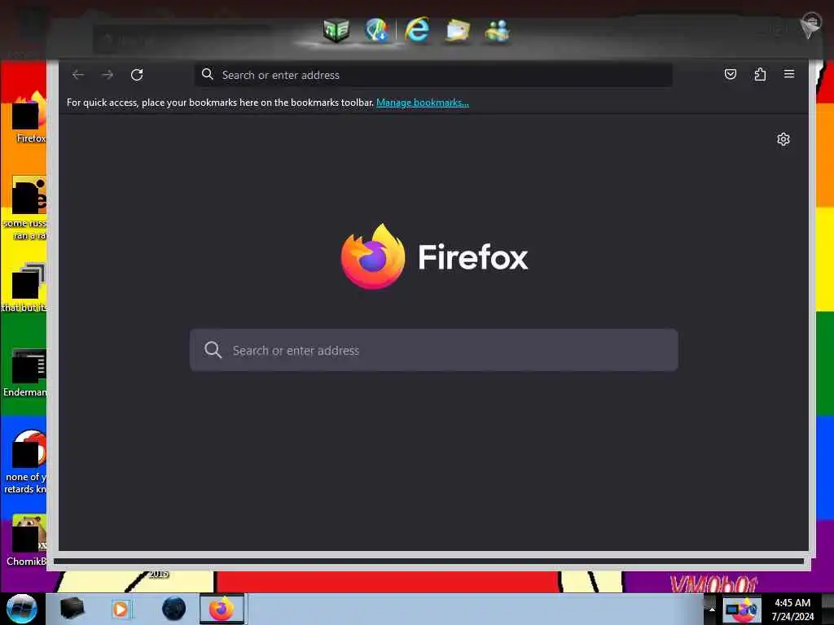Show hidden system tray icons arrow
834x625 pixels.
click(x=712, y=609)
